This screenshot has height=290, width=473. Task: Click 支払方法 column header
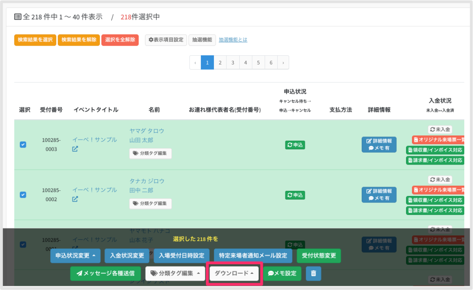340,110
